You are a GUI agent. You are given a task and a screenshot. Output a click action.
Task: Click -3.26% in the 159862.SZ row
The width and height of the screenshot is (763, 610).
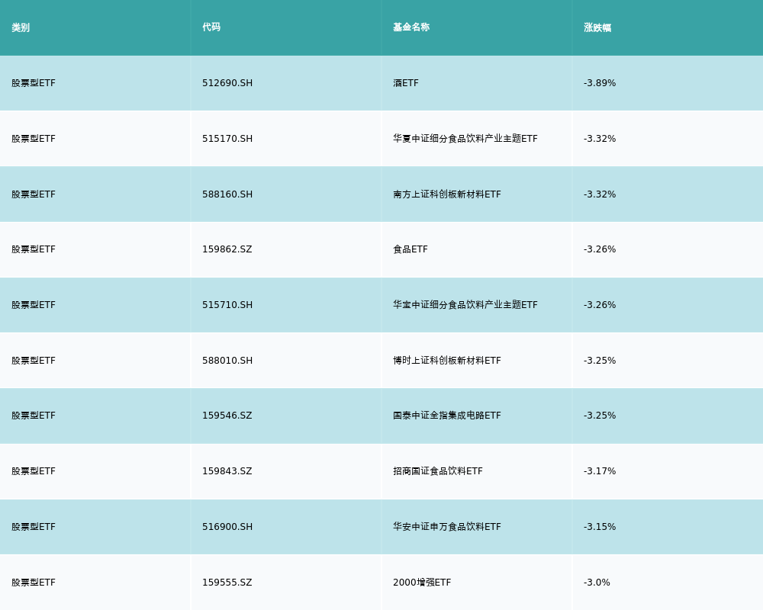click(600, 249)
